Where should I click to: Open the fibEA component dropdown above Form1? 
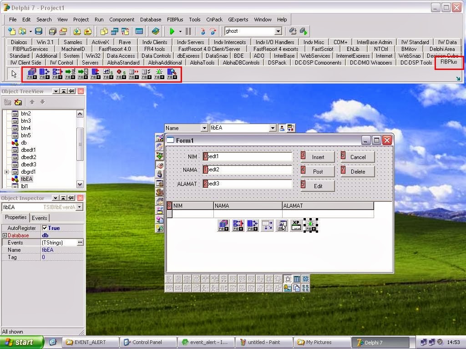(x=273, y=128)
